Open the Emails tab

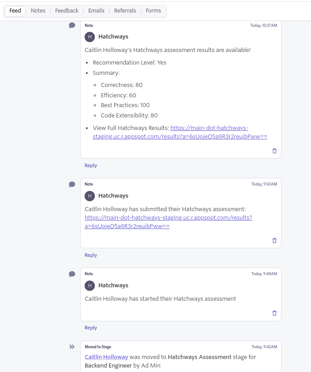click(x=96, y=11)
